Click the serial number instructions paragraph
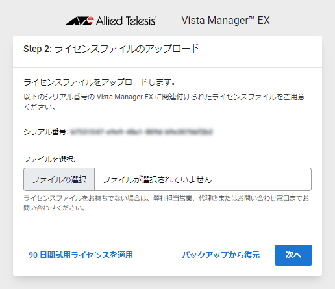Image resolution: width=335 pixels, height=289 pixels. click(x=164, y=102)
